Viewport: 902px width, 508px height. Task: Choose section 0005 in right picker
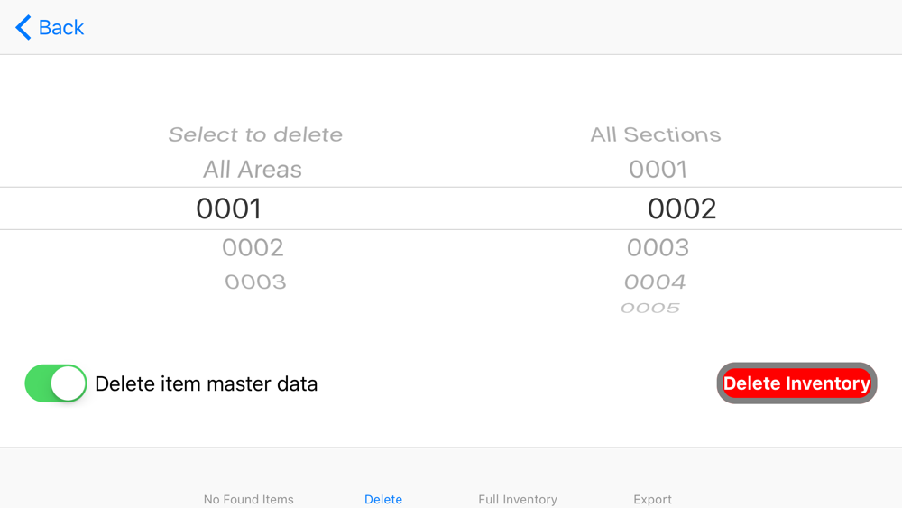[650, 309]
